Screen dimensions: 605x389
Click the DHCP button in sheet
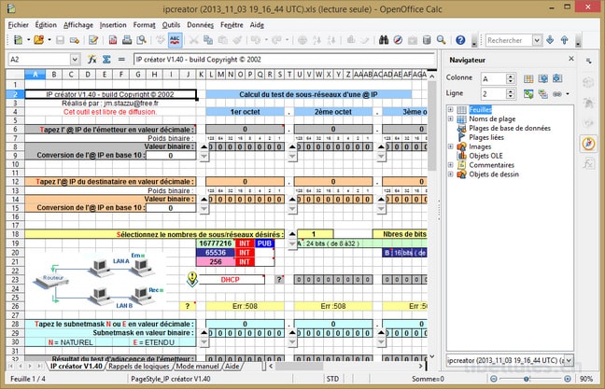click(231, 280)
